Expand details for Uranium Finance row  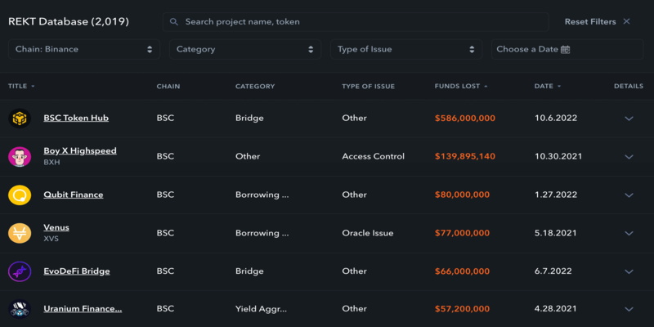(x=629, y=309)
